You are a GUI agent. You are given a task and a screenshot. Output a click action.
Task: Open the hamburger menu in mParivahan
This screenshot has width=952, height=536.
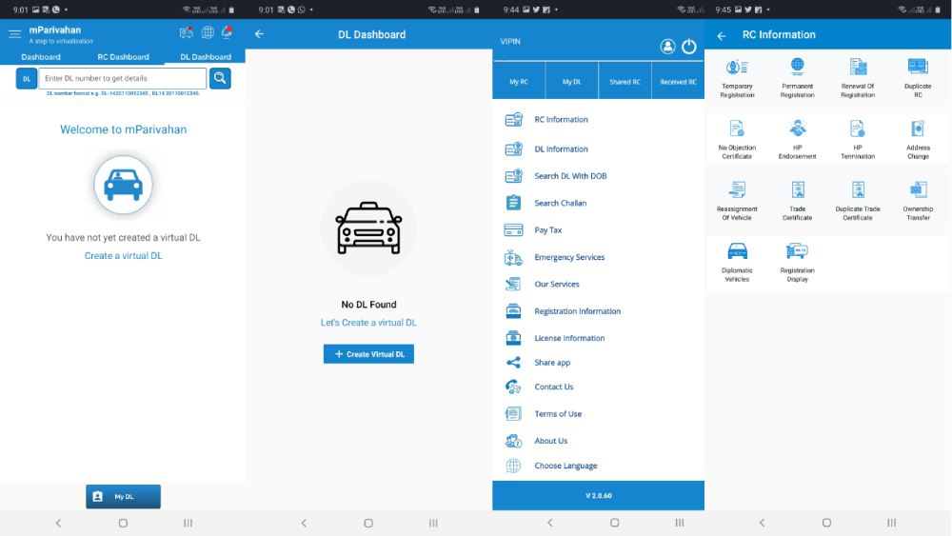point(15,34)
